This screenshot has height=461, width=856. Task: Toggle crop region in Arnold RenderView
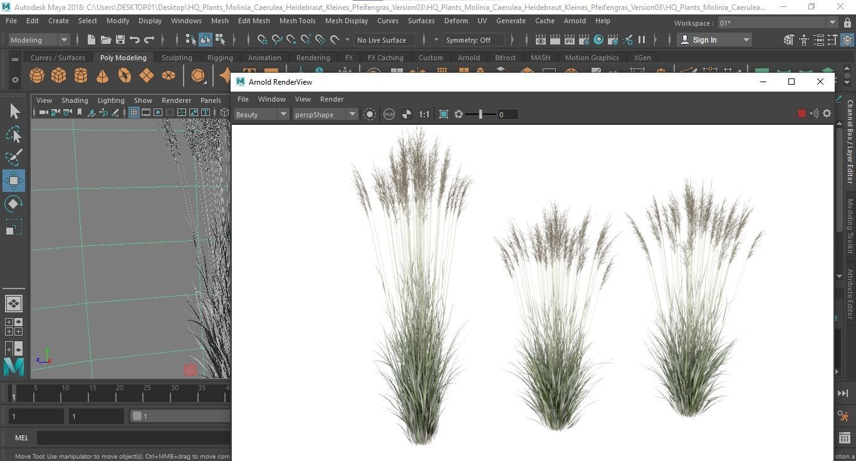tap(444, 114)
